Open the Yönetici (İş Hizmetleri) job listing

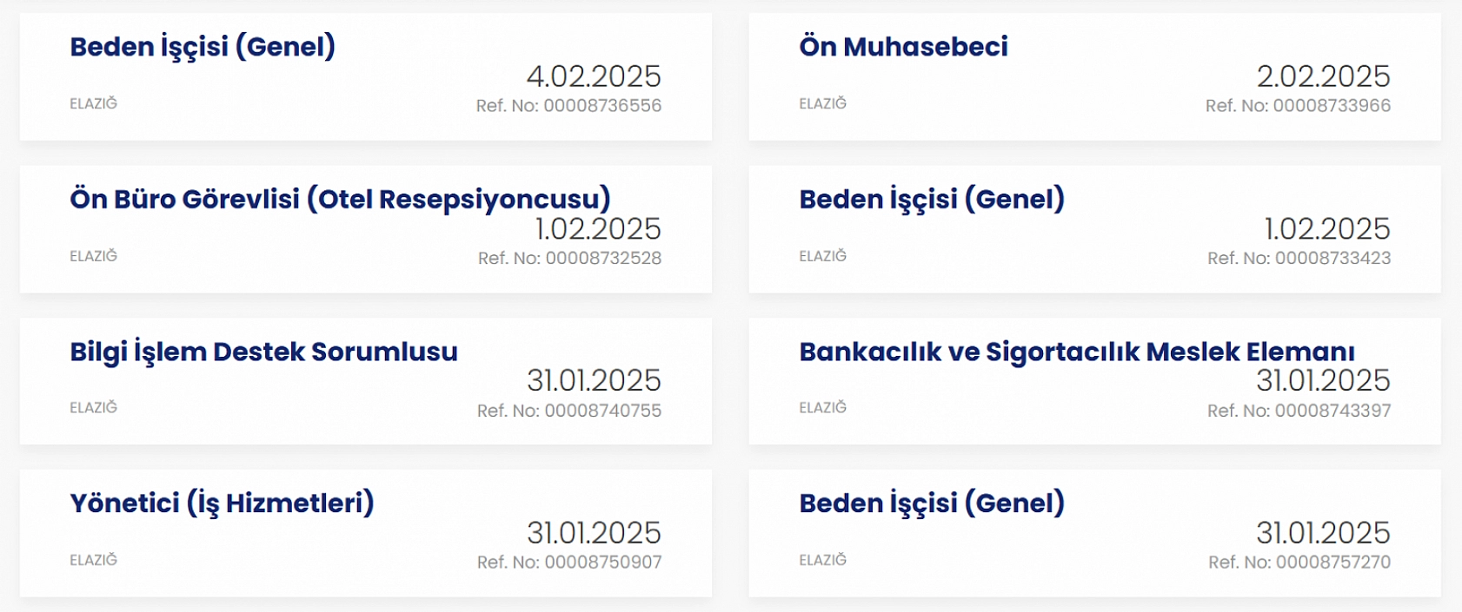click(x=222, y=503)
